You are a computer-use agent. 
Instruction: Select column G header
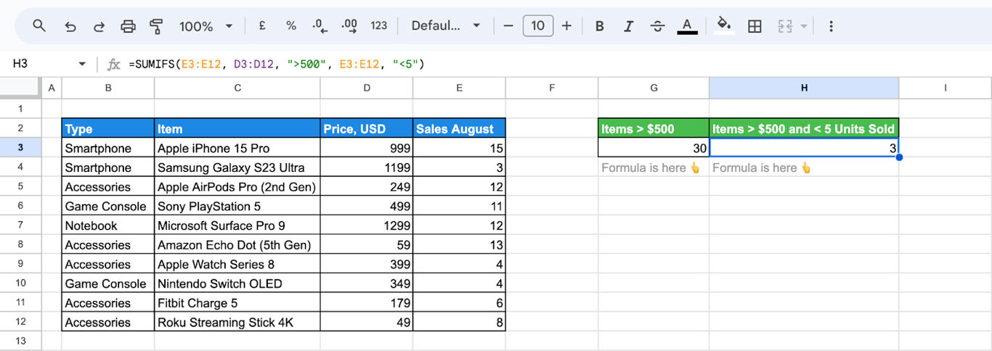654,88
